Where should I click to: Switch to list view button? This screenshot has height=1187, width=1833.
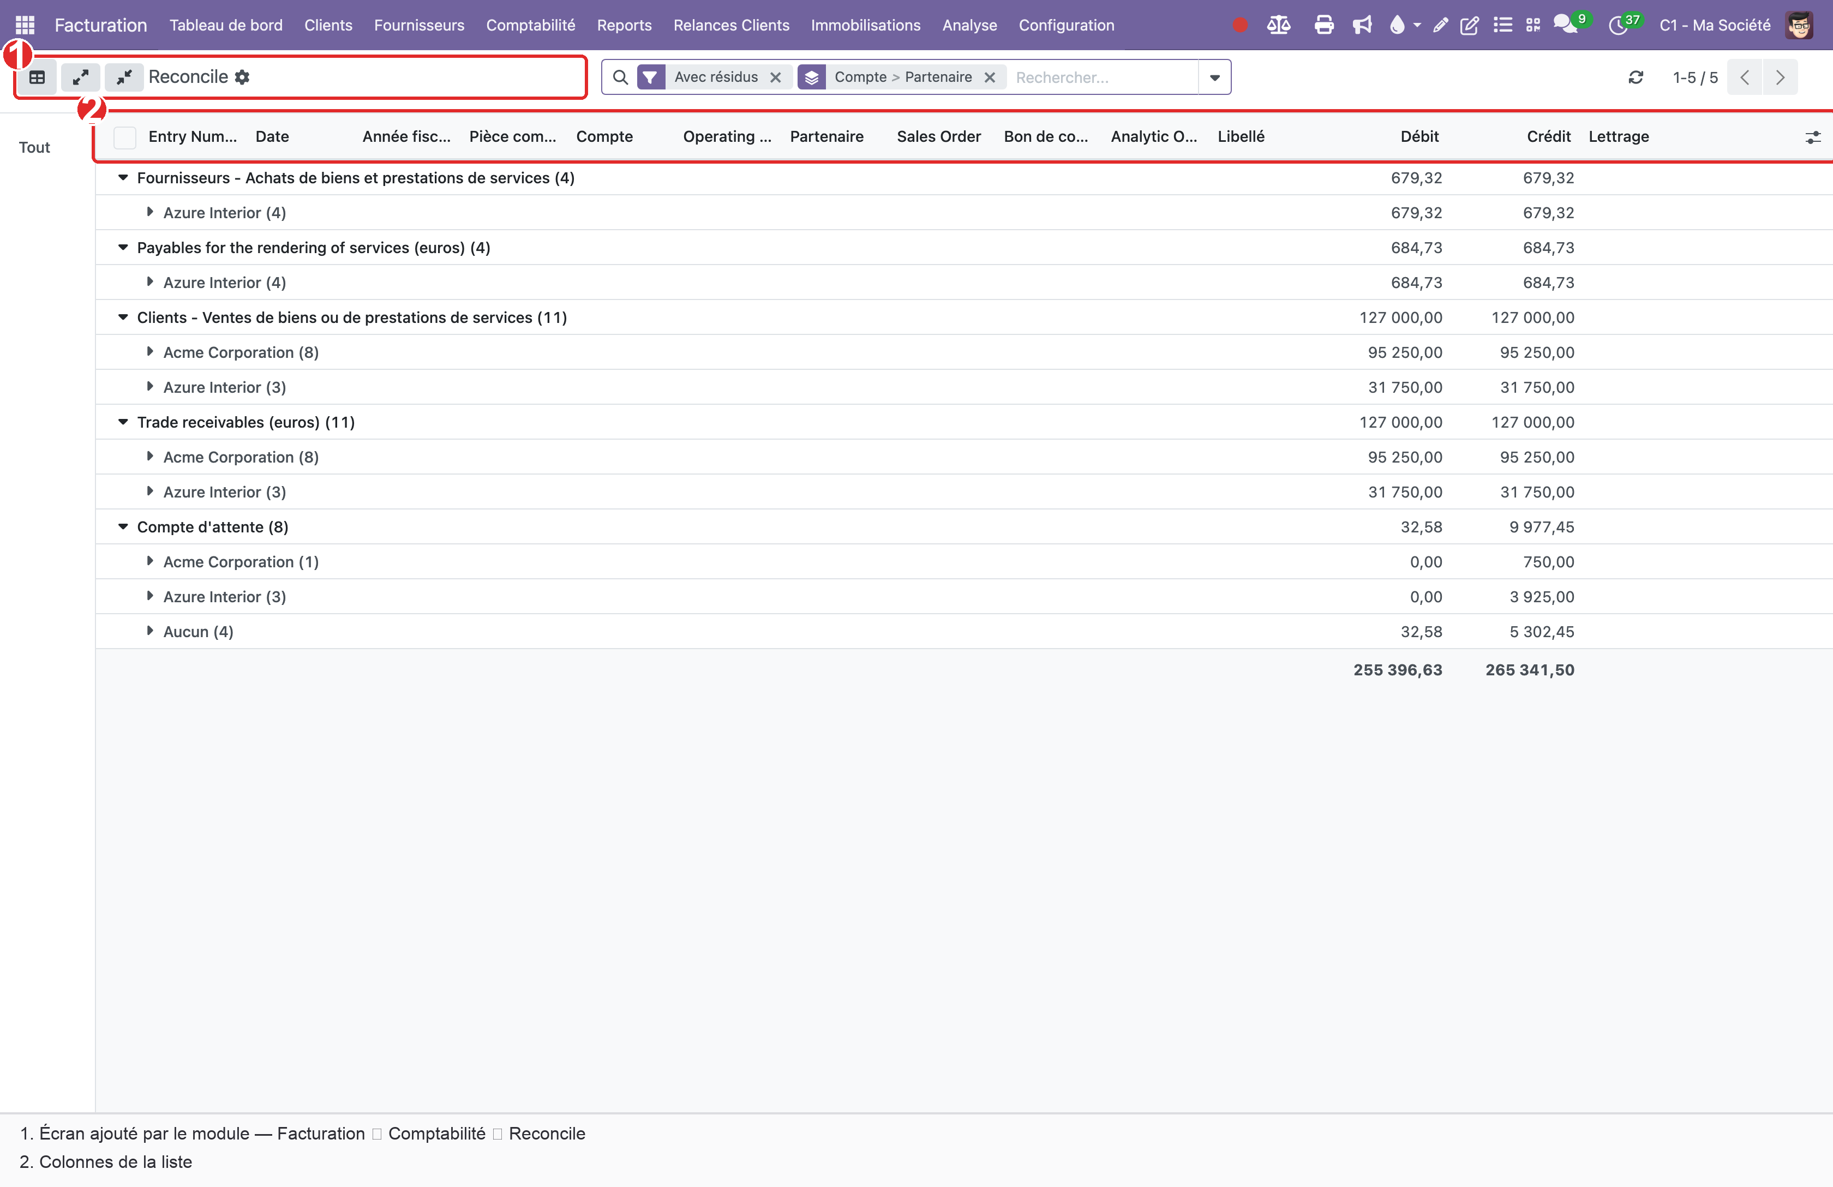37,77
